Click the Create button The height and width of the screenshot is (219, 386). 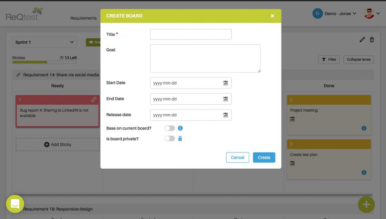(264, 158)
